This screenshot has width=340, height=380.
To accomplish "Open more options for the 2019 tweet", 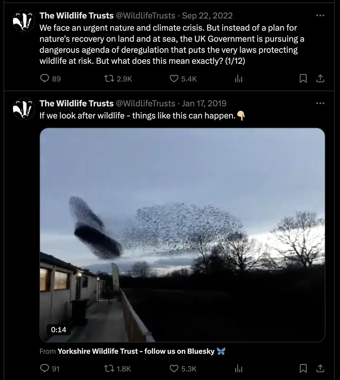I will click(x=320, y=103).
